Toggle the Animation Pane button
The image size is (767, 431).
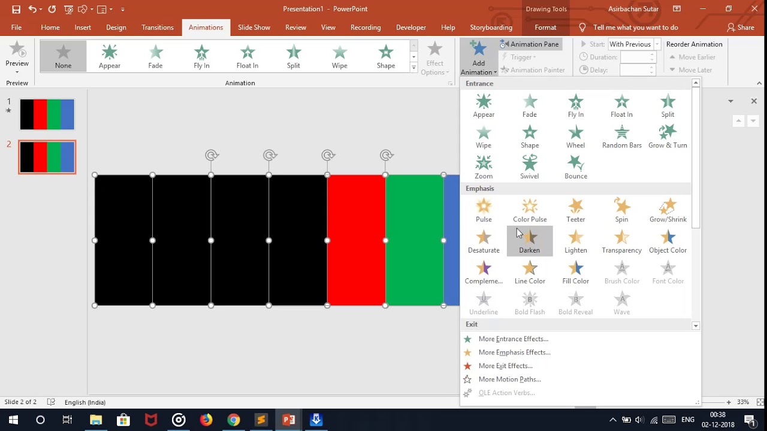[530, 44]
